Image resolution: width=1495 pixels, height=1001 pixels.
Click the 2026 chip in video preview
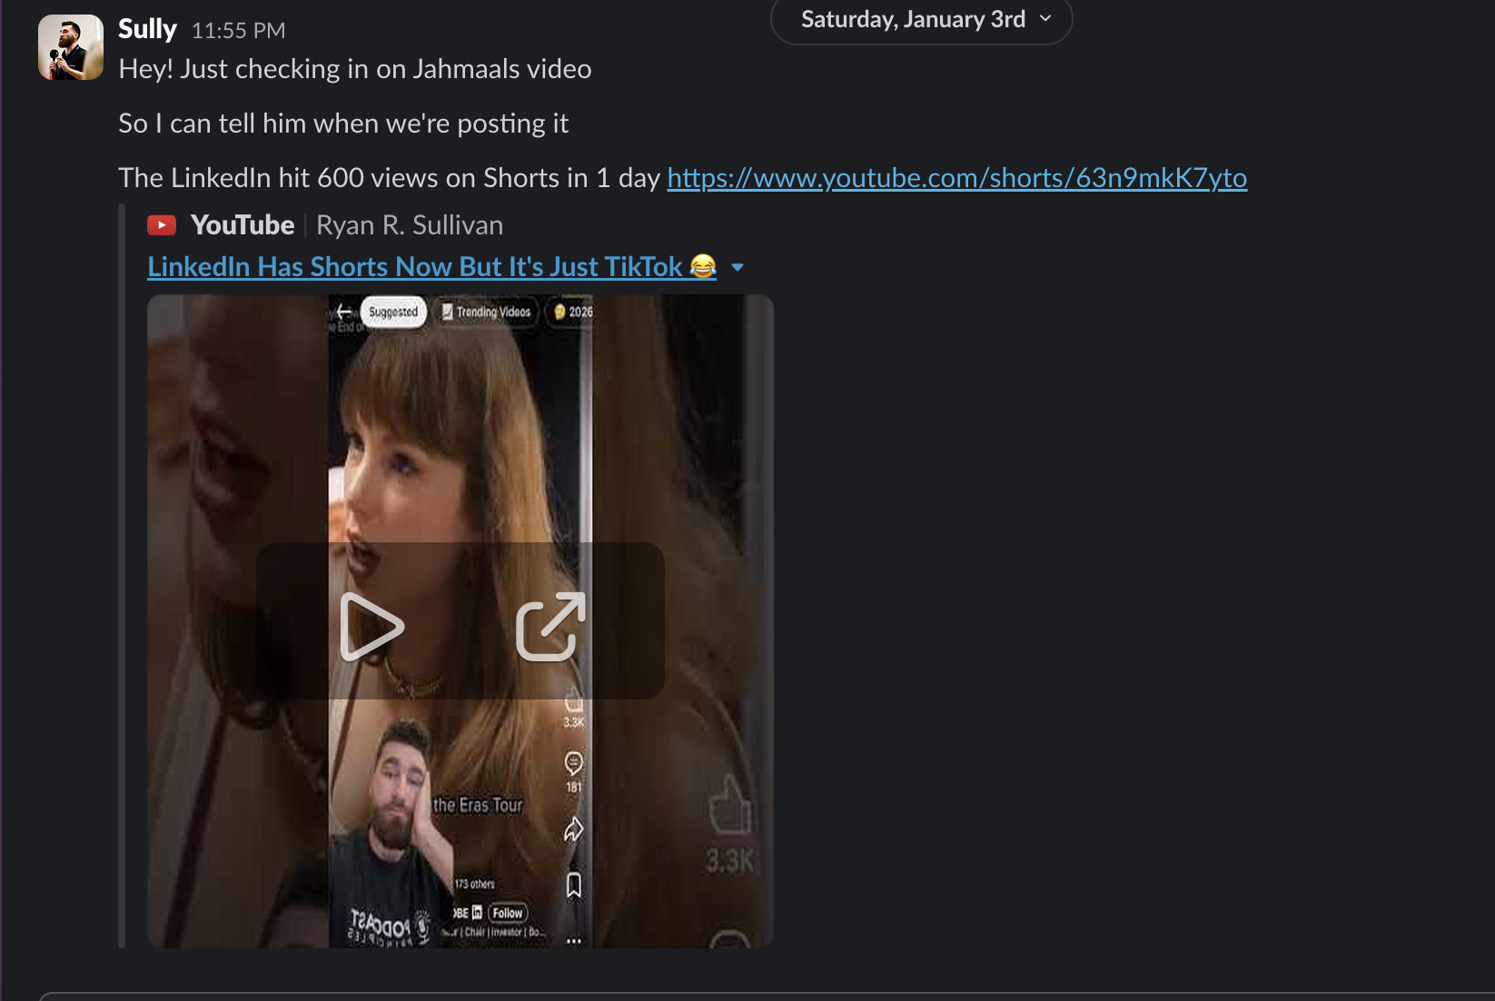573,312
